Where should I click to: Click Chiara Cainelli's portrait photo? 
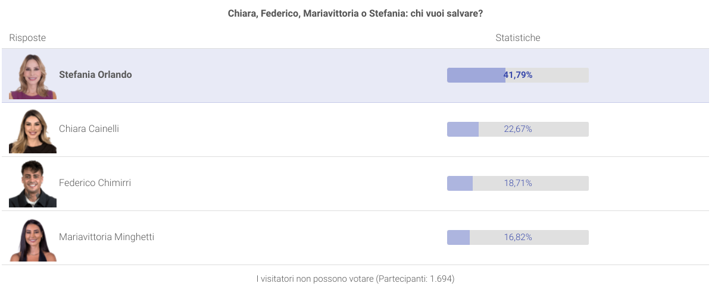point(33,130)
